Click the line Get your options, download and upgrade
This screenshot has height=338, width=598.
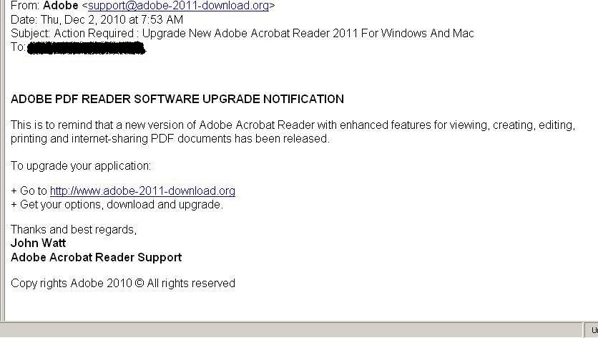[117, 204]
